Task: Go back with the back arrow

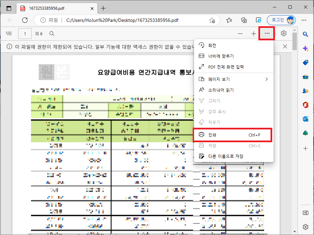Action: [10, 20]
